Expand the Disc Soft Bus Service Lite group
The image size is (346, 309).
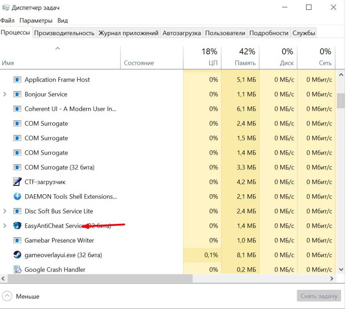pos(5,211)
